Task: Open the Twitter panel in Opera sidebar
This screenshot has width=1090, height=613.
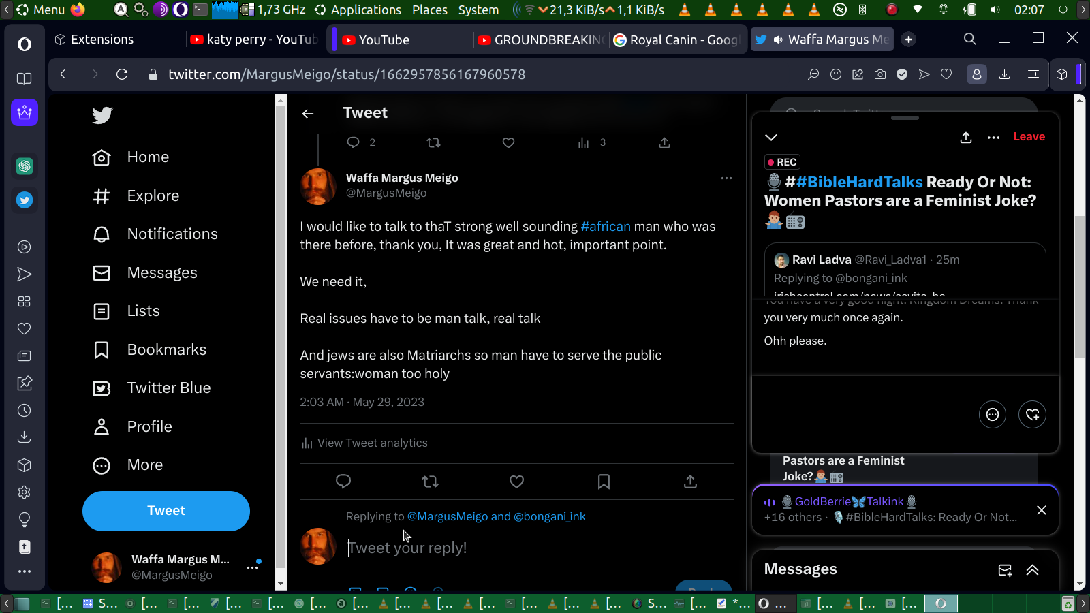Action: click(25, 200)
